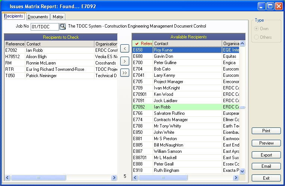285x186 pixels.
Task: Select Roy Kunar in Available Recipients
Action: click(186, 50)
